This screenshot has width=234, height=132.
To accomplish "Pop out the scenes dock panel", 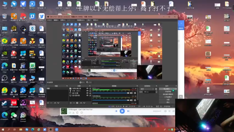I will (67, 86).
